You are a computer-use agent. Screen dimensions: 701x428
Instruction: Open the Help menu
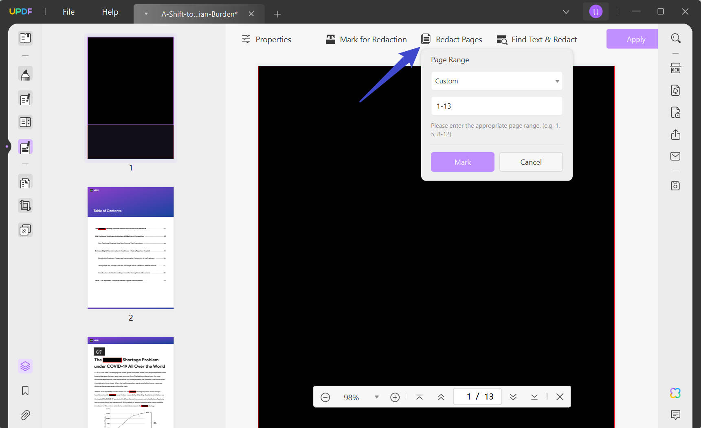(x=109, y=12)
